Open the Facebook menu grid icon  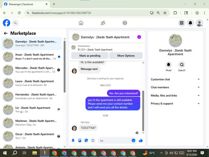[x=181, y=23]
